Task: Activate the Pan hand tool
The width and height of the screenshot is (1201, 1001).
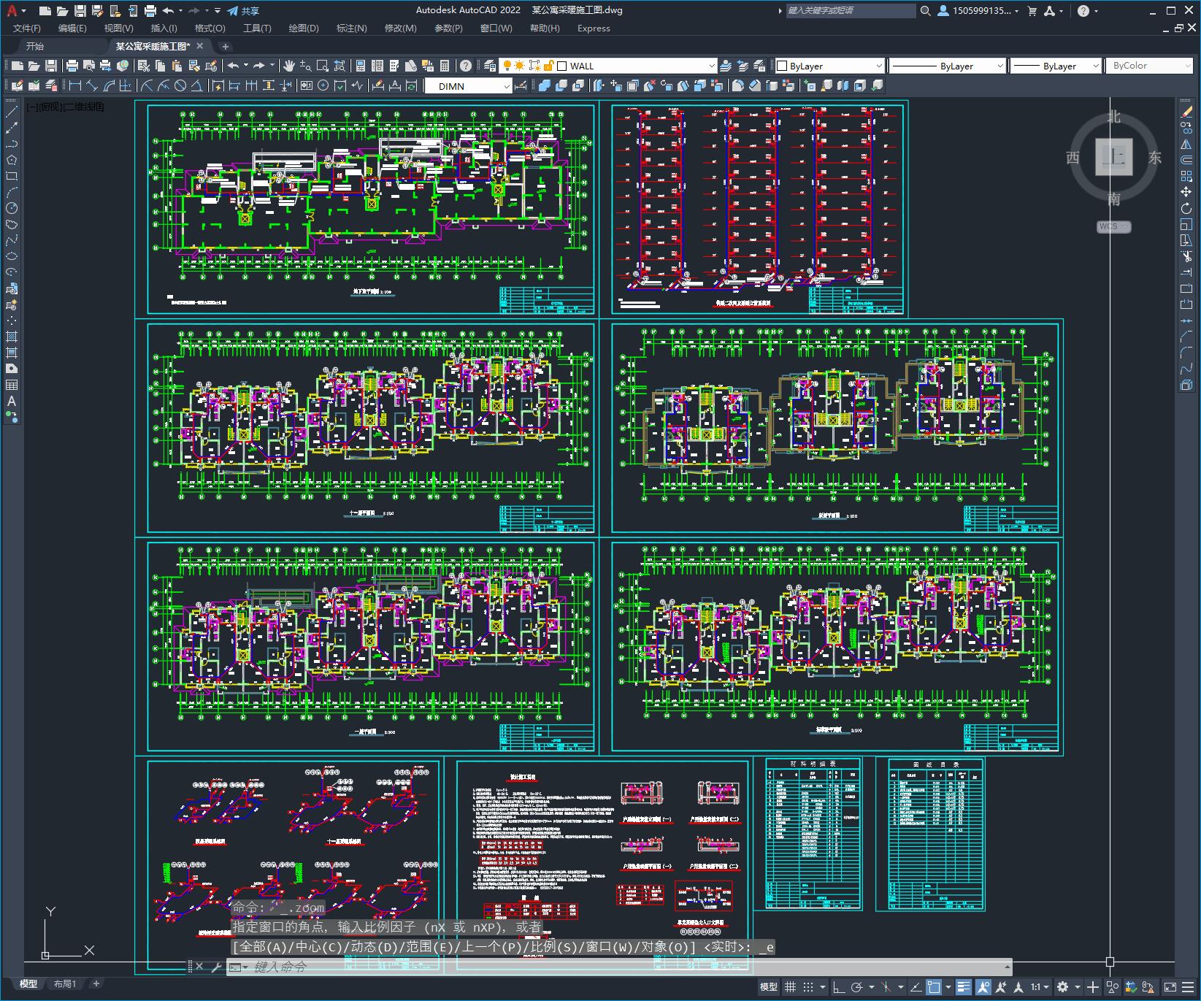Action: click(x=289, y=66)
